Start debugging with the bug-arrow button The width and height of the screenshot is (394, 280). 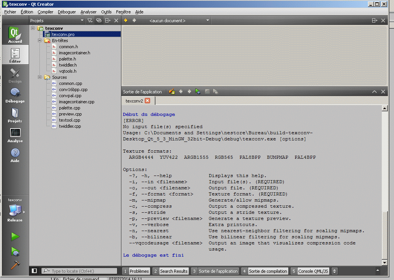pyautogui.click(x=15, y=251)
